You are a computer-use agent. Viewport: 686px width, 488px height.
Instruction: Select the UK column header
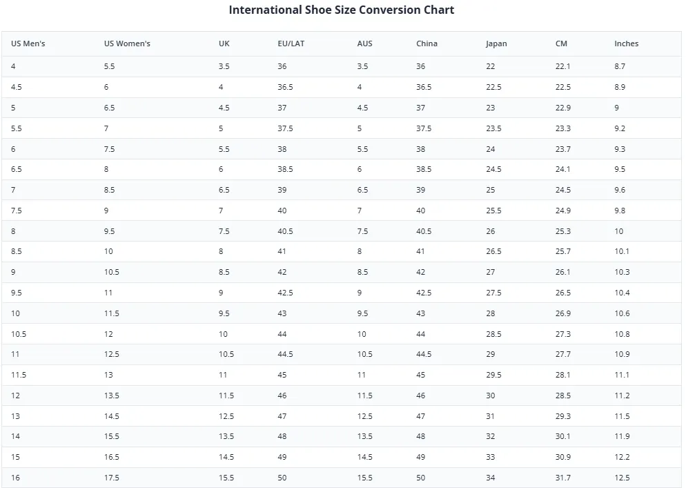tap(224, 43)
